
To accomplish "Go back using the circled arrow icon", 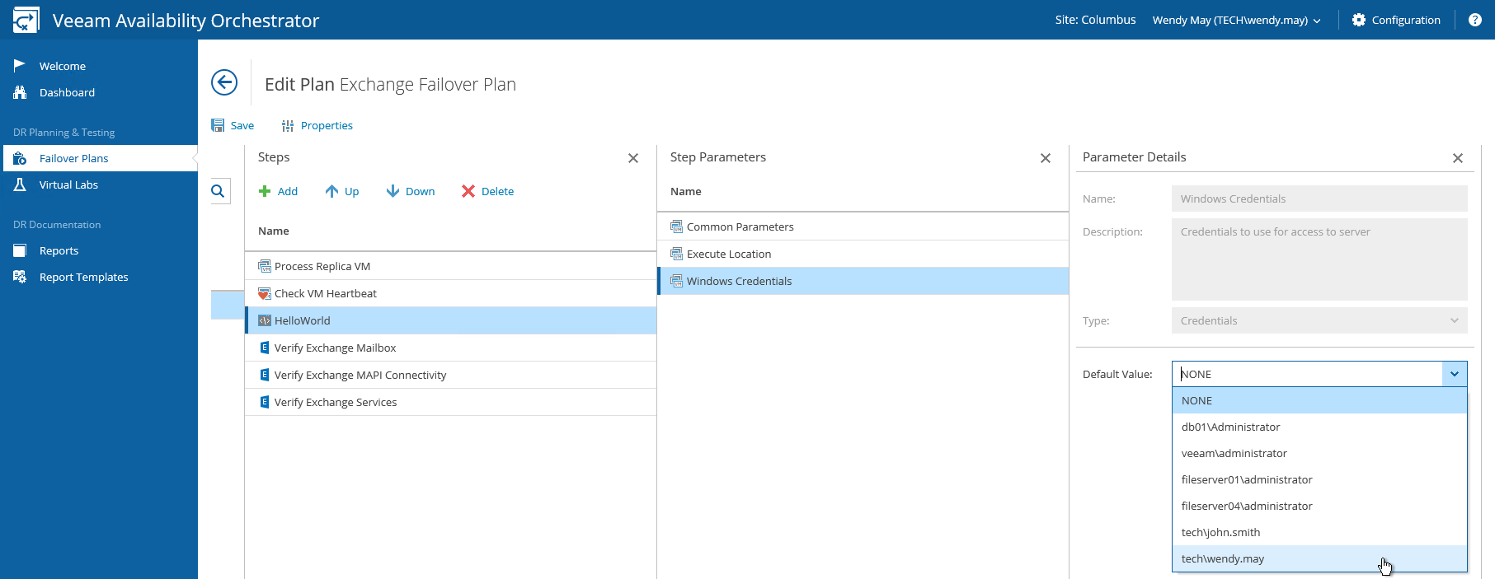I will click(224, 82).
